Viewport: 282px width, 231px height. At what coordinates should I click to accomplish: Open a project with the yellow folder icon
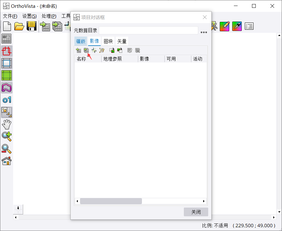(x=19, y=26)
